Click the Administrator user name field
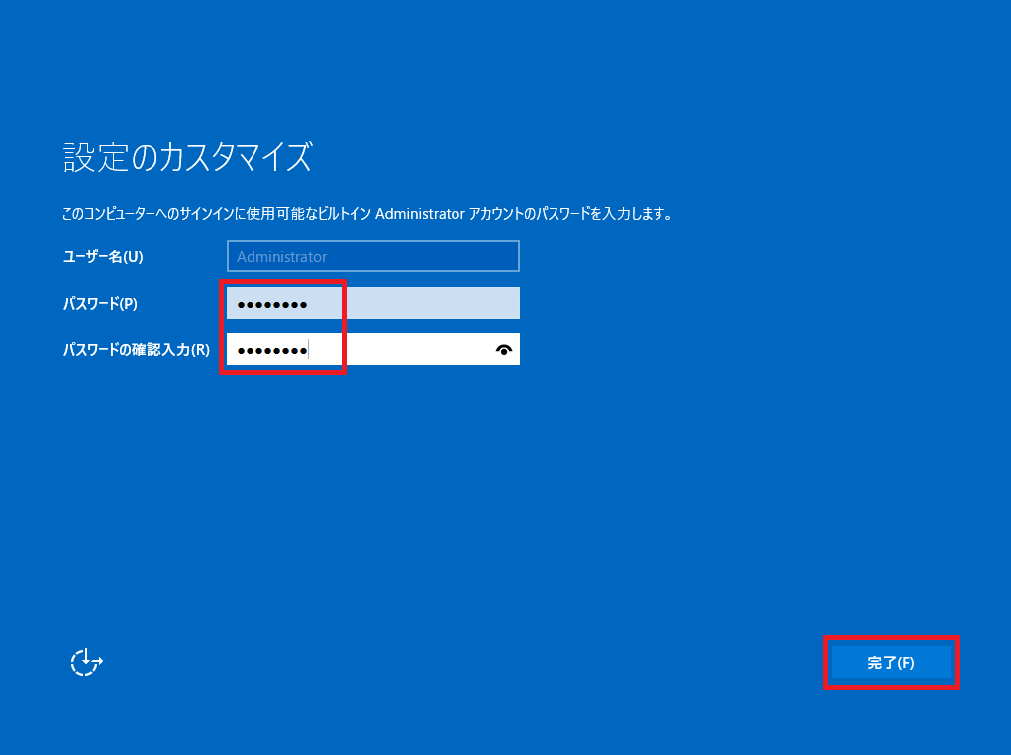This screenshot has height=755, width=1011. coord(372,256)
